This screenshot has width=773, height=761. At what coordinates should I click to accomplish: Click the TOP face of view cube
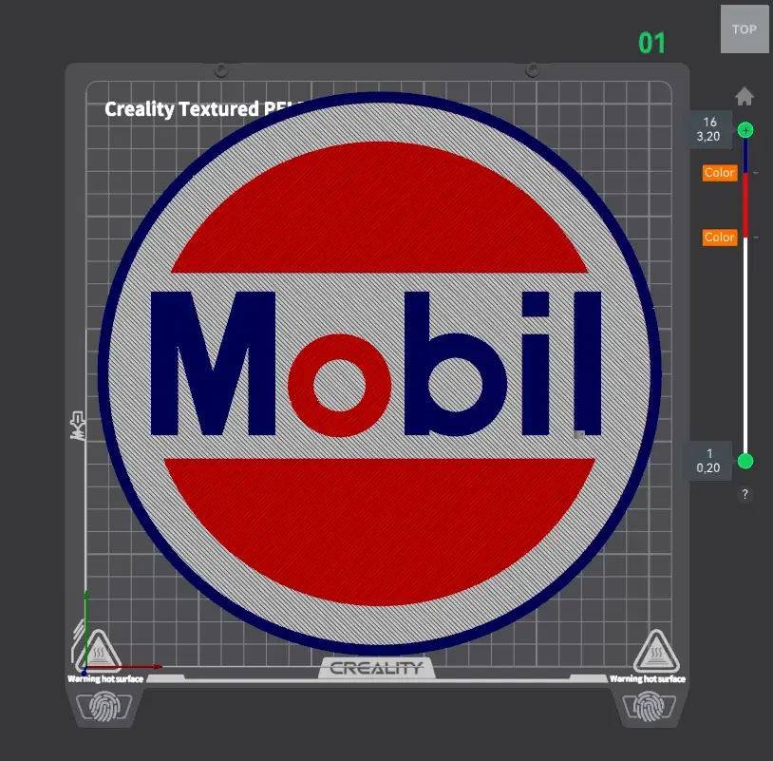pyautogui.click(x=745, y=29)
